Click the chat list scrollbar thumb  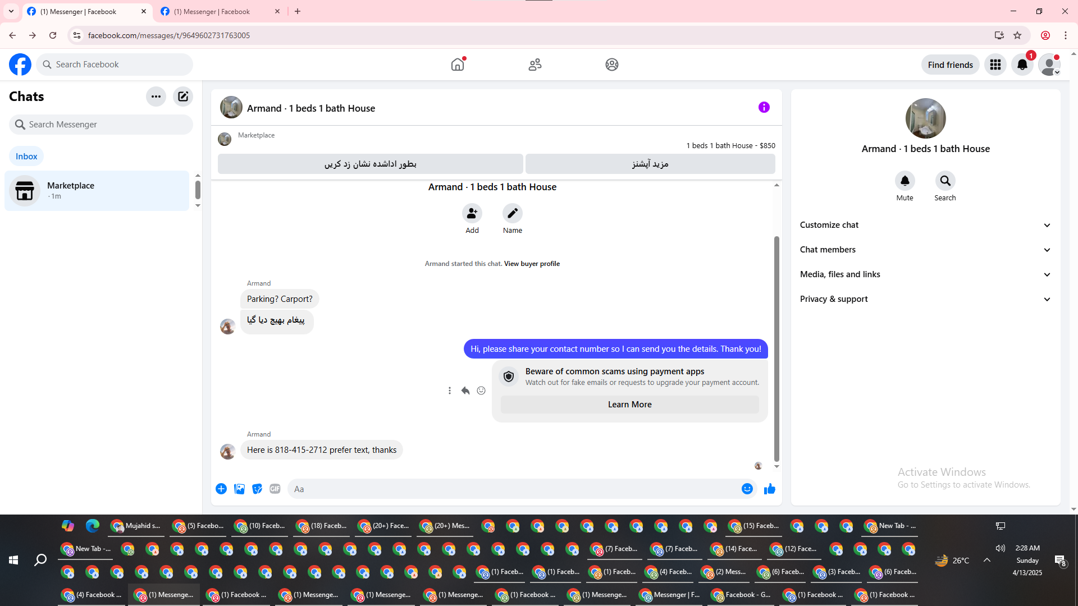pos(198,190)
